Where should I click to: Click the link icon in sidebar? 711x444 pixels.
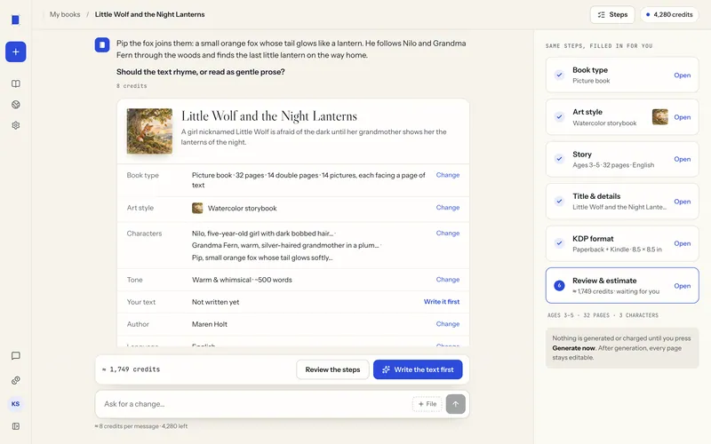[x=15, y=380]
